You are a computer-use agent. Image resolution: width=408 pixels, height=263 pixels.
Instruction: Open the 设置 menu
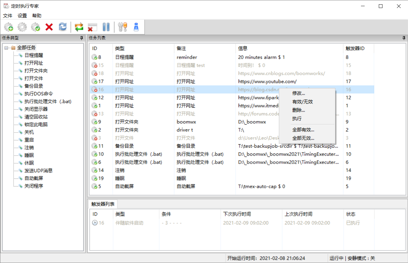tap(22, 16)
